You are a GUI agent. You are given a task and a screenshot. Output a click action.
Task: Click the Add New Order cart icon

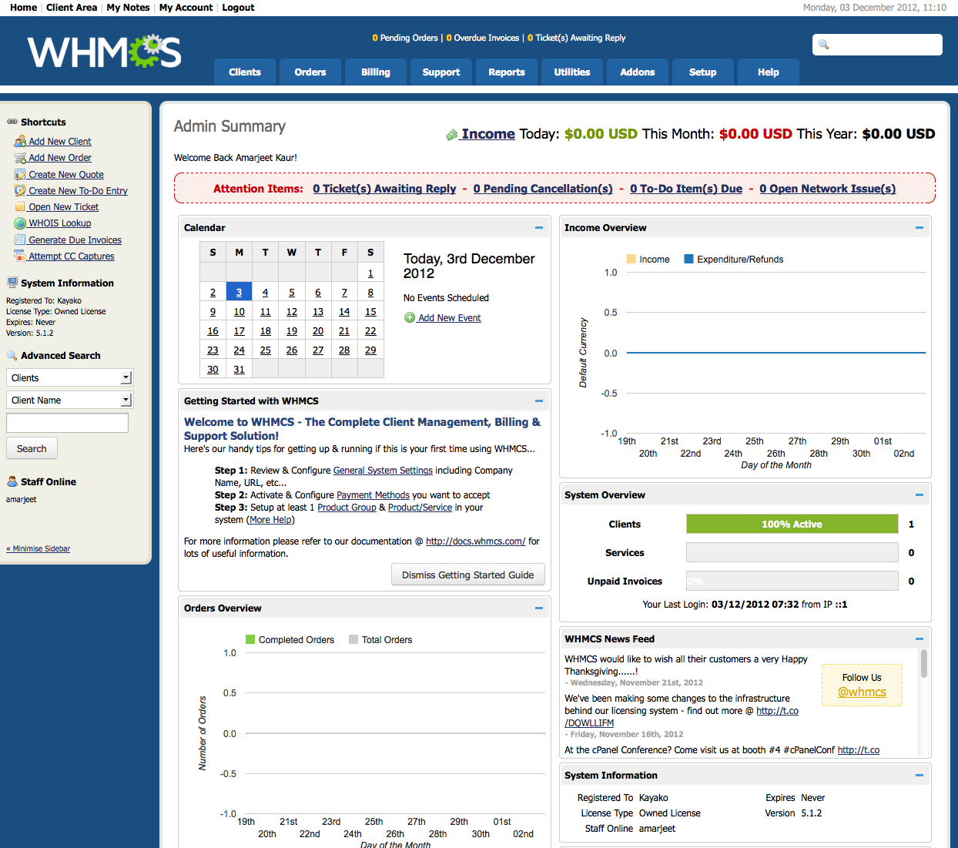(x=20, y=158)
